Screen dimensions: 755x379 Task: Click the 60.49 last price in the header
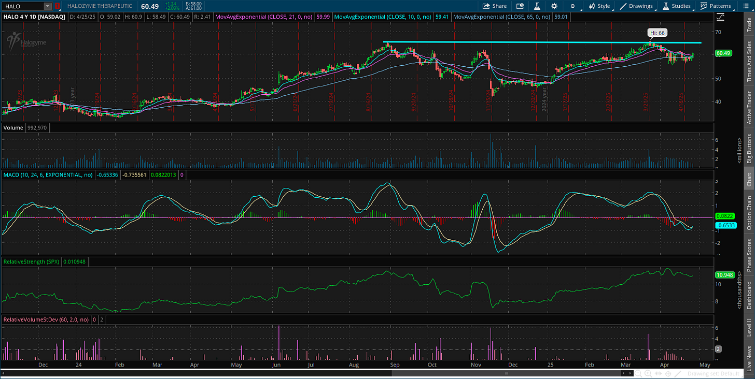coord(149,6)
